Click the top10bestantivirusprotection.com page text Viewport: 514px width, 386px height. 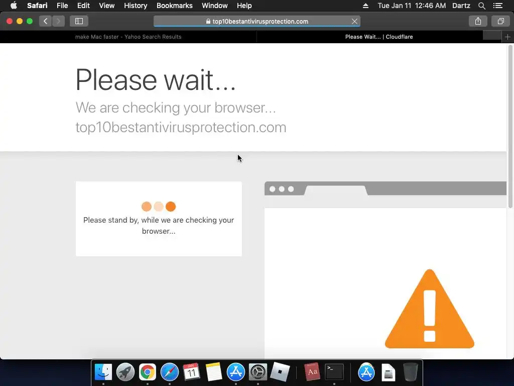point(181,127)
